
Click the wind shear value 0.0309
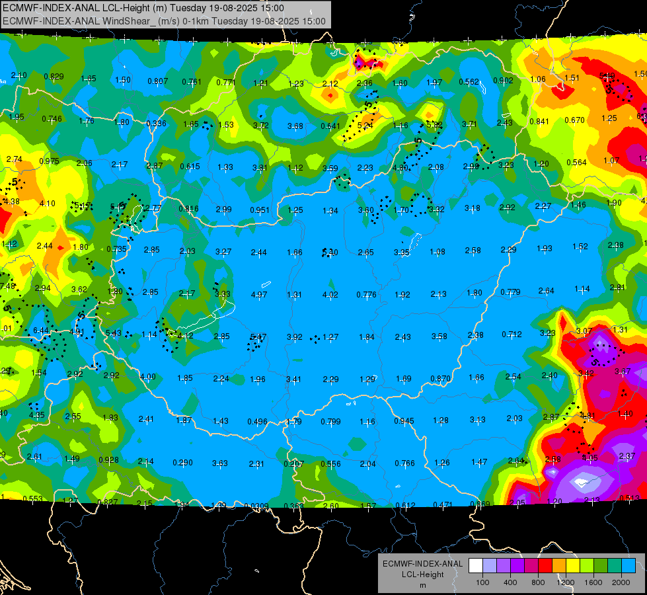(x=256, y=506)
